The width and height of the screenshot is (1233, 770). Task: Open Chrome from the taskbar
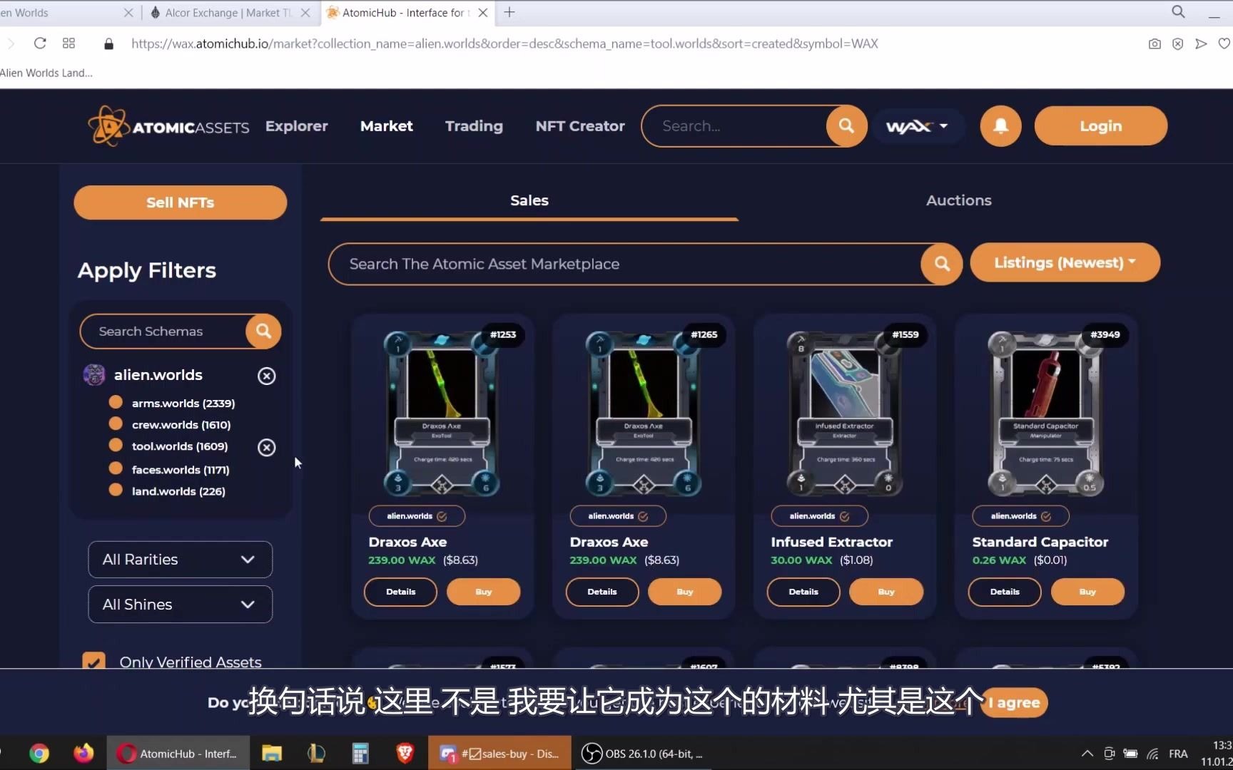39,753
